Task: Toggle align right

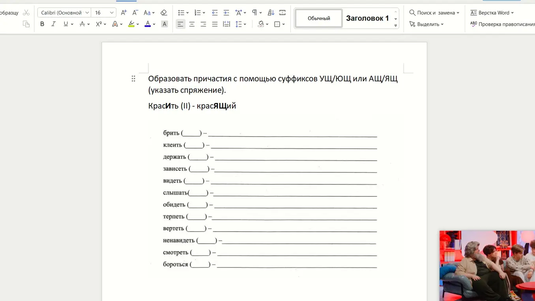Action: [x=203, y=24]
